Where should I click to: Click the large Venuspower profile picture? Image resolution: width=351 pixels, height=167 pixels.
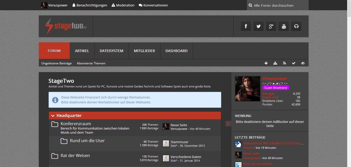pyautogui.click(x=248, y=89)
